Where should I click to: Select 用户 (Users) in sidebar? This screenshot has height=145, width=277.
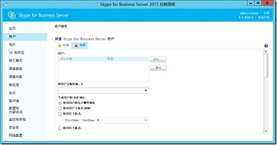(25, 36)
